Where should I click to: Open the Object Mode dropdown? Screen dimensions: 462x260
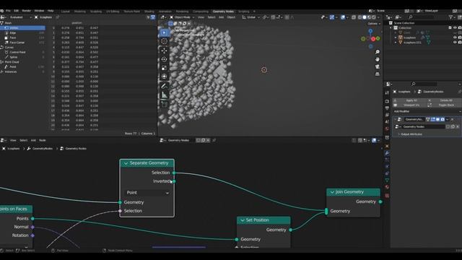182,17
